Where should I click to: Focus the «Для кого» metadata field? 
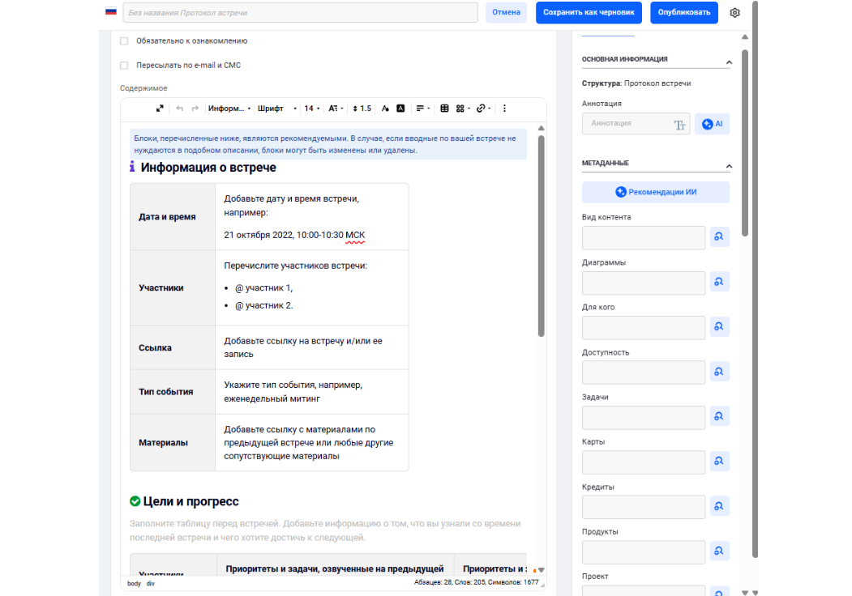click(644, 328)
